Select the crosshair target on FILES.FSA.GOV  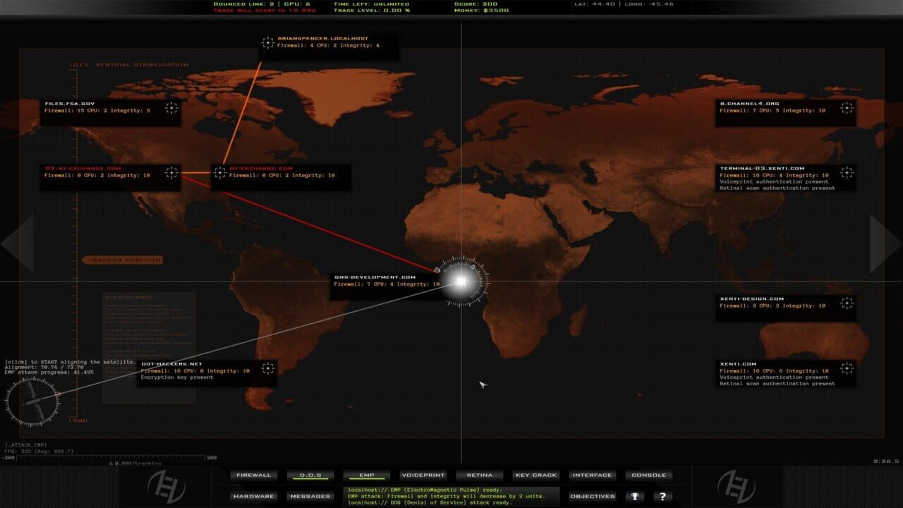(x=171, y=109)
